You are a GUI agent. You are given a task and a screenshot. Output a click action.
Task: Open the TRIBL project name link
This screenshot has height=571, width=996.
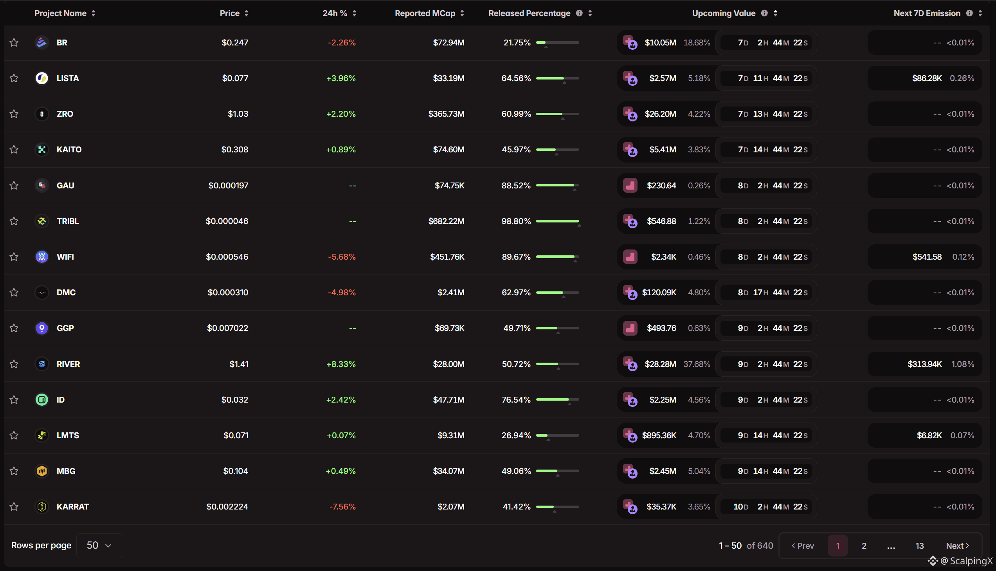(x=68, y=221)
